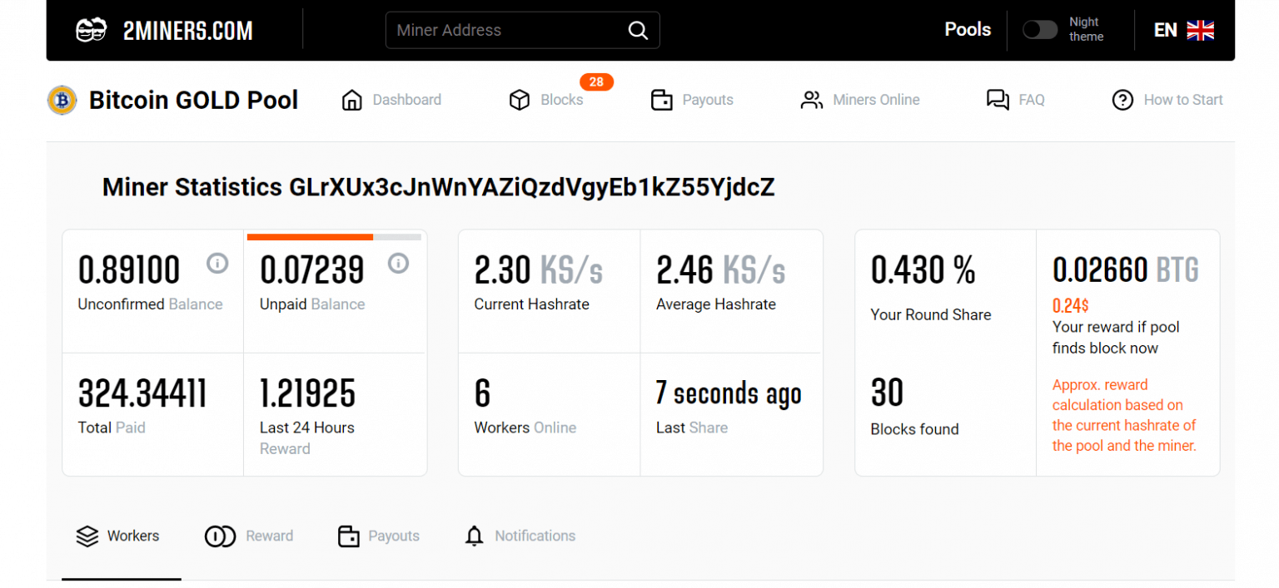Screen dimensions: 1279x588
Task: Select the Blocks cube icon
Action: click(x=520, y=99)
